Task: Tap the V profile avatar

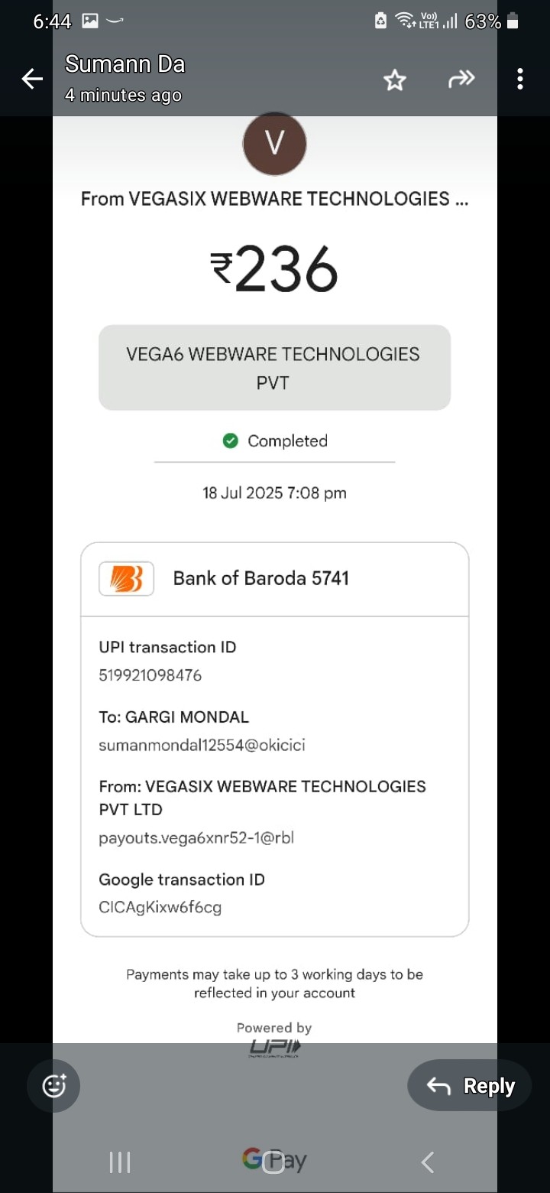Action: click(x=274, y=144)
